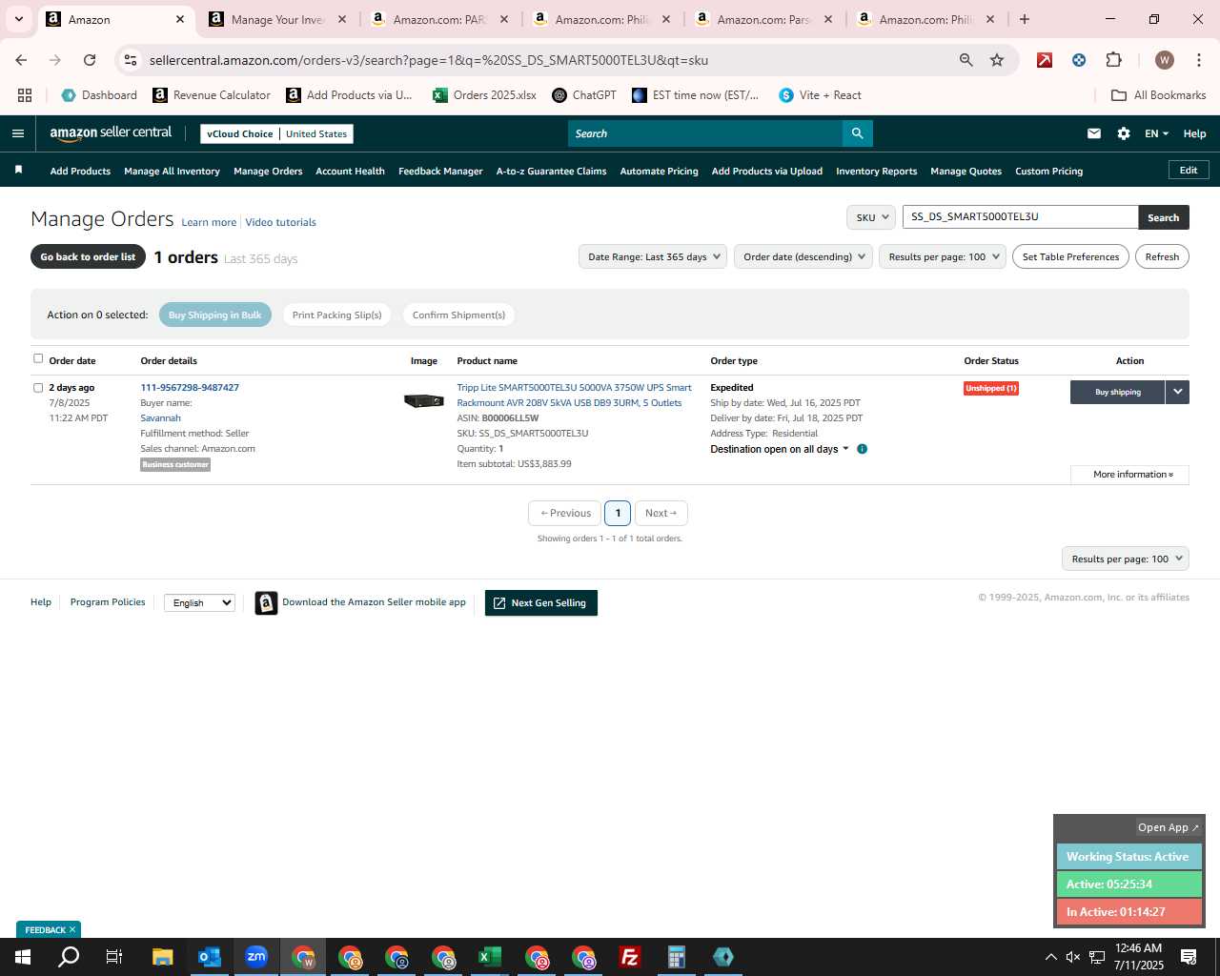1220x976 pixels.
Task: Click Go back to order list button
Action: coord(88,257)
